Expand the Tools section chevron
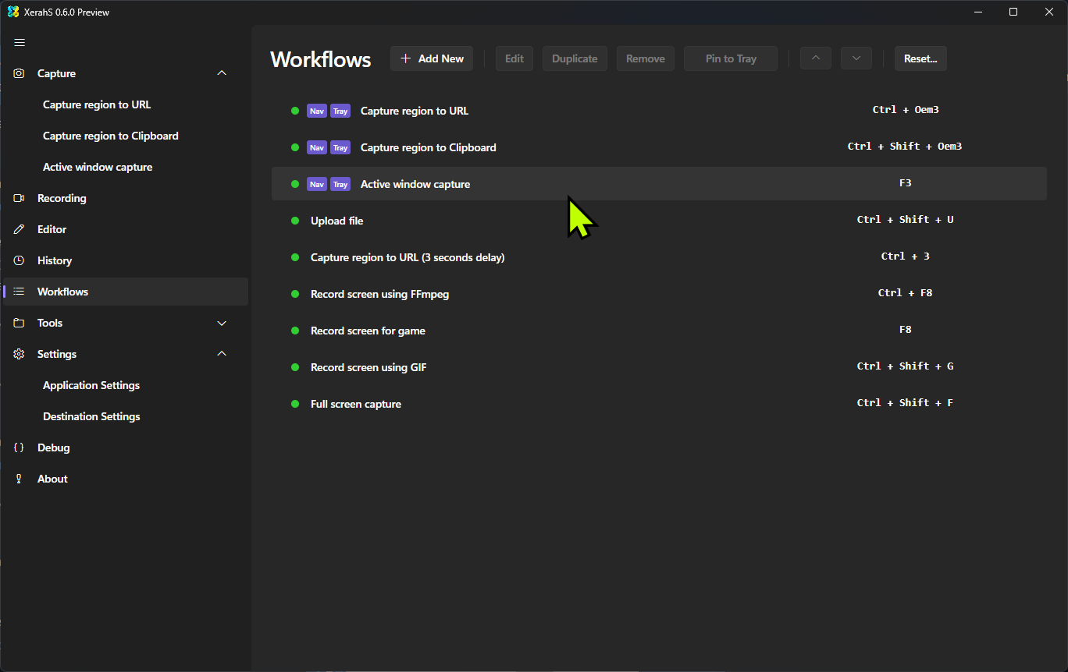This screenshot has height=672, width=1068. pyautogui.click(x=222, y=323)
